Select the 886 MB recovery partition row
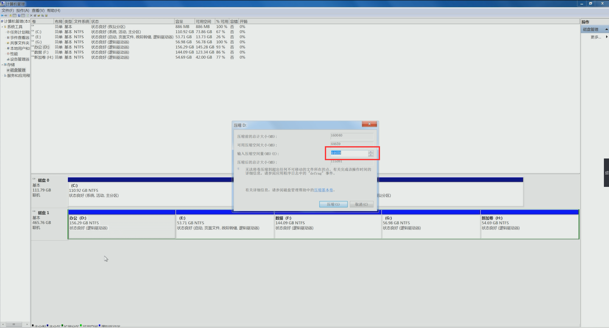 point(139,27)
